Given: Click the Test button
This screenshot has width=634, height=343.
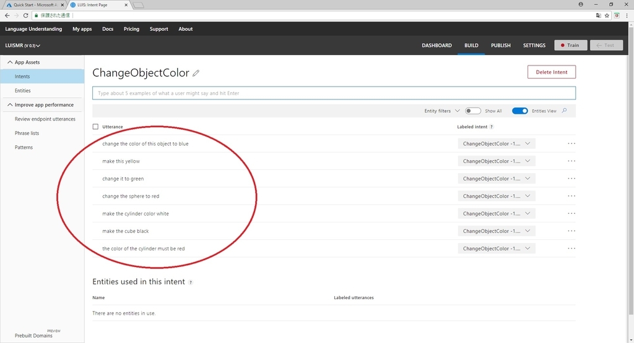Looking at the screenshot, I should coord(606,45).
